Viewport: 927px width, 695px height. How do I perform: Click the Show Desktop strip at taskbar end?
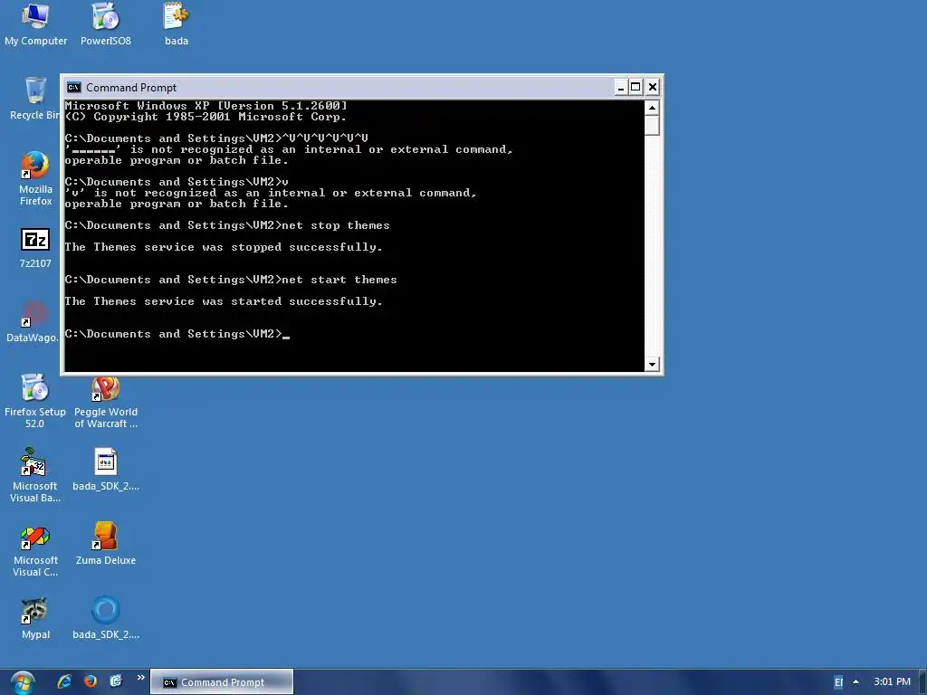[922, 682]
